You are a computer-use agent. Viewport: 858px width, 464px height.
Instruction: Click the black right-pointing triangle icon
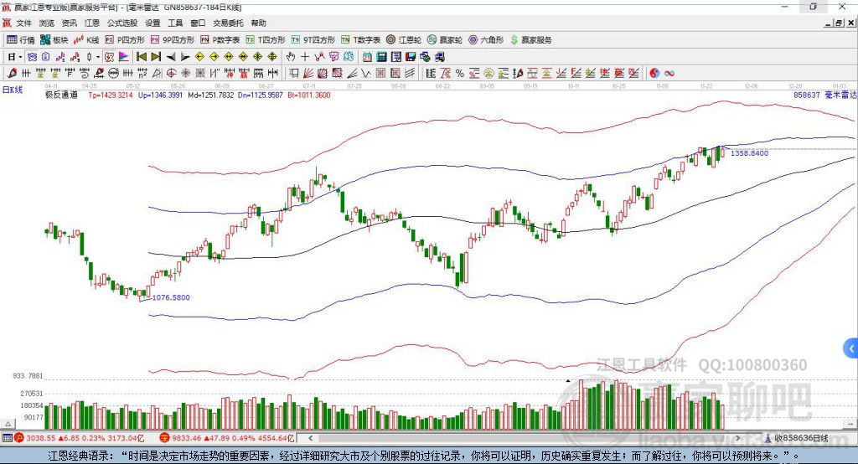pos(185,57)
